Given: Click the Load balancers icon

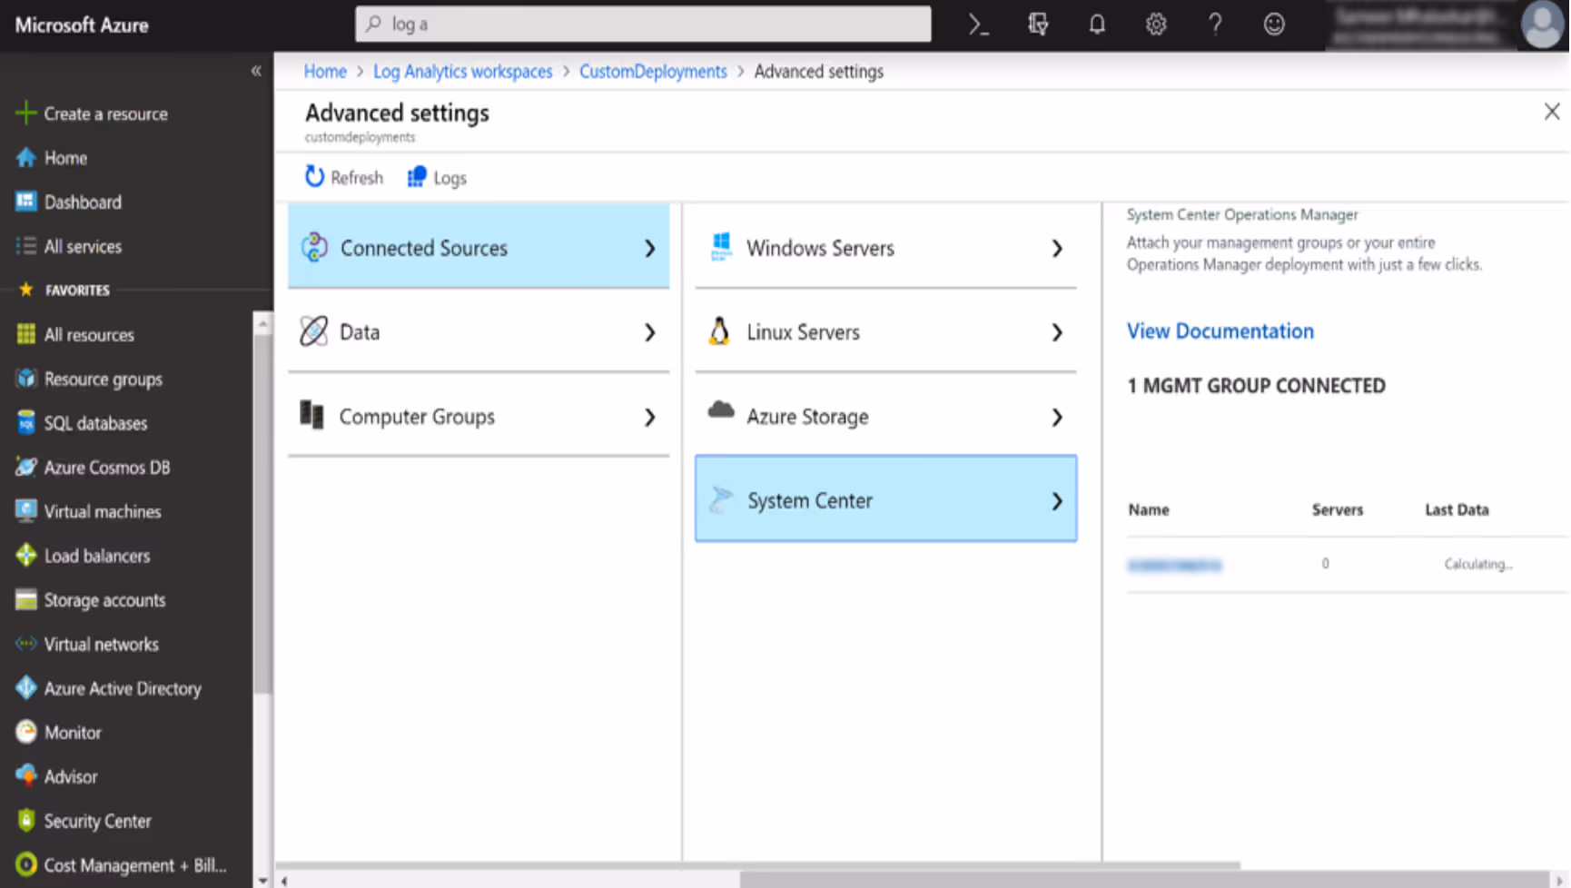Looking at the screenshot, I should click(25, 556).
